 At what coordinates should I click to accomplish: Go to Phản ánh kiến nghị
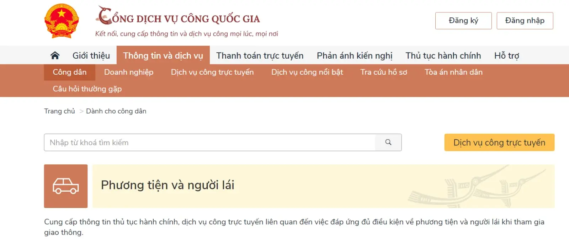point(355,55)
